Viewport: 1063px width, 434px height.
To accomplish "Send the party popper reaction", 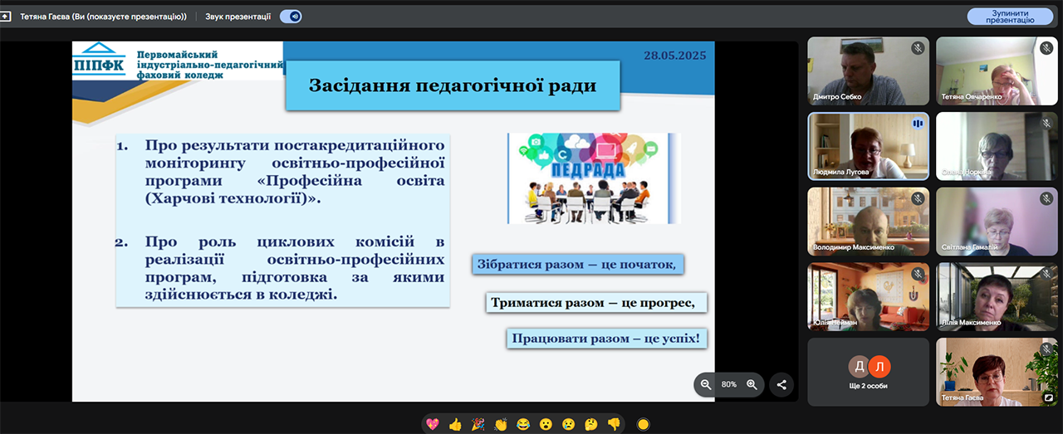I will pos(478,424).
